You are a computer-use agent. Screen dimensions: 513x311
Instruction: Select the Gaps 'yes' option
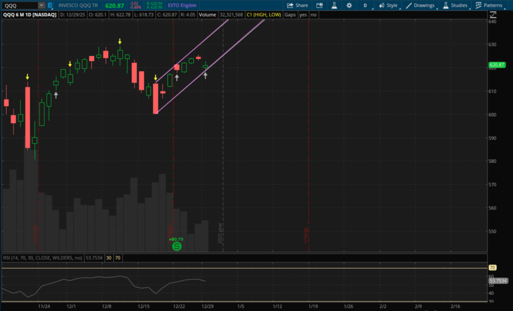pos(303,15)
